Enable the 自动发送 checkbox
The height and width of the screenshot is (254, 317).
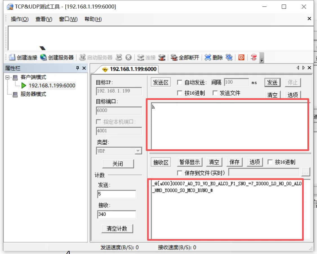[x=179, y=82]
